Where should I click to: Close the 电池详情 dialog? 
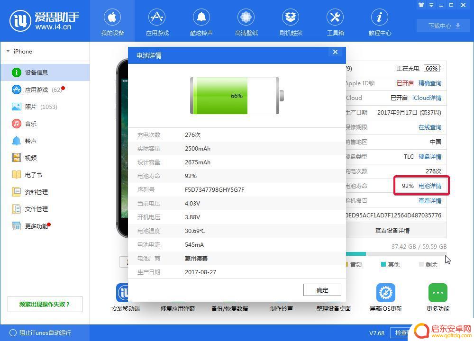coord(335,52)
